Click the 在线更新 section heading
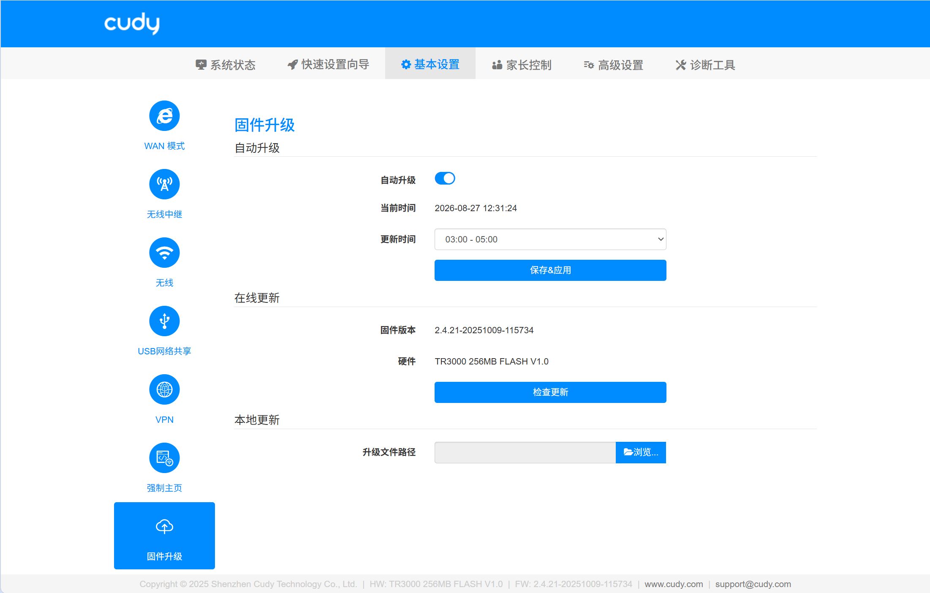Image resolution: width=930 pixels, height=593 pixels. (x=257, y=298)
